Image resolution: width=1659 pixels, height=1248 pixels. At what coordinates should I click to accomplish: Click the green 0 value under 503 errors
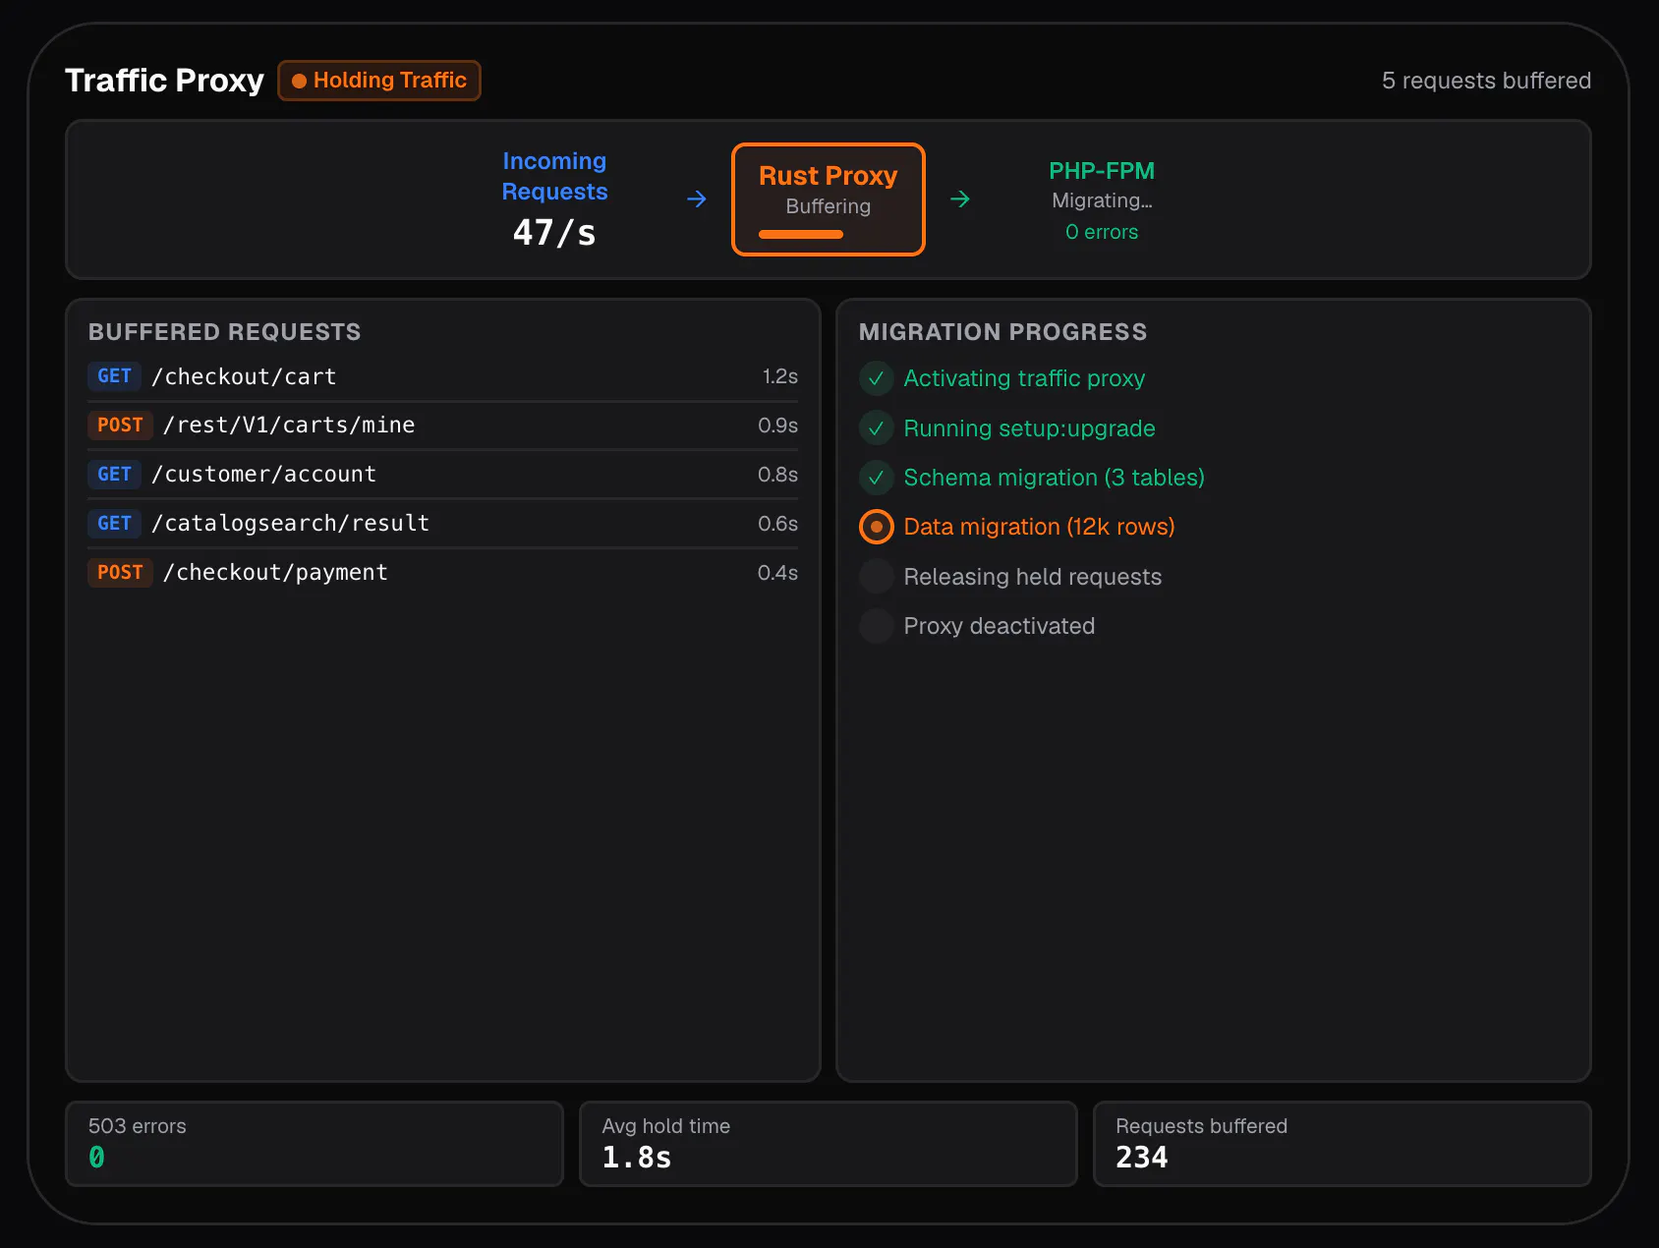point(96,1158)
